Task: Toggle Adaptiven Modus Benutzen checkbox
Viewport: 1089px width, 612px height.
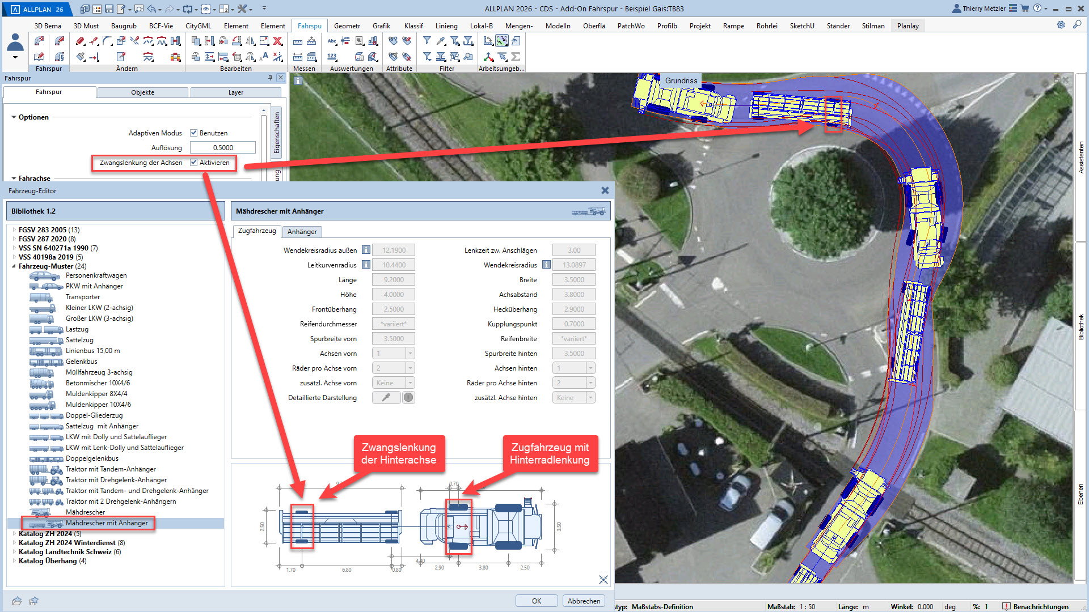Action: tap(194, 133)
